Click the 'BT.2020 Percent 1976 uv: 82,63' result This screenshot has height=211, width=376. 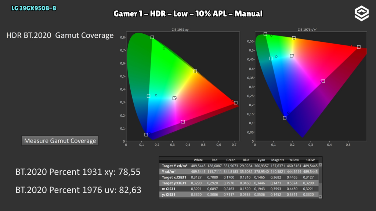click(x=79, y=190)
